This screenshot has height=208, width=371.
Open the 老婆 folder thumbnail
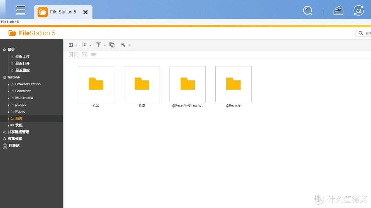(142, 84)
